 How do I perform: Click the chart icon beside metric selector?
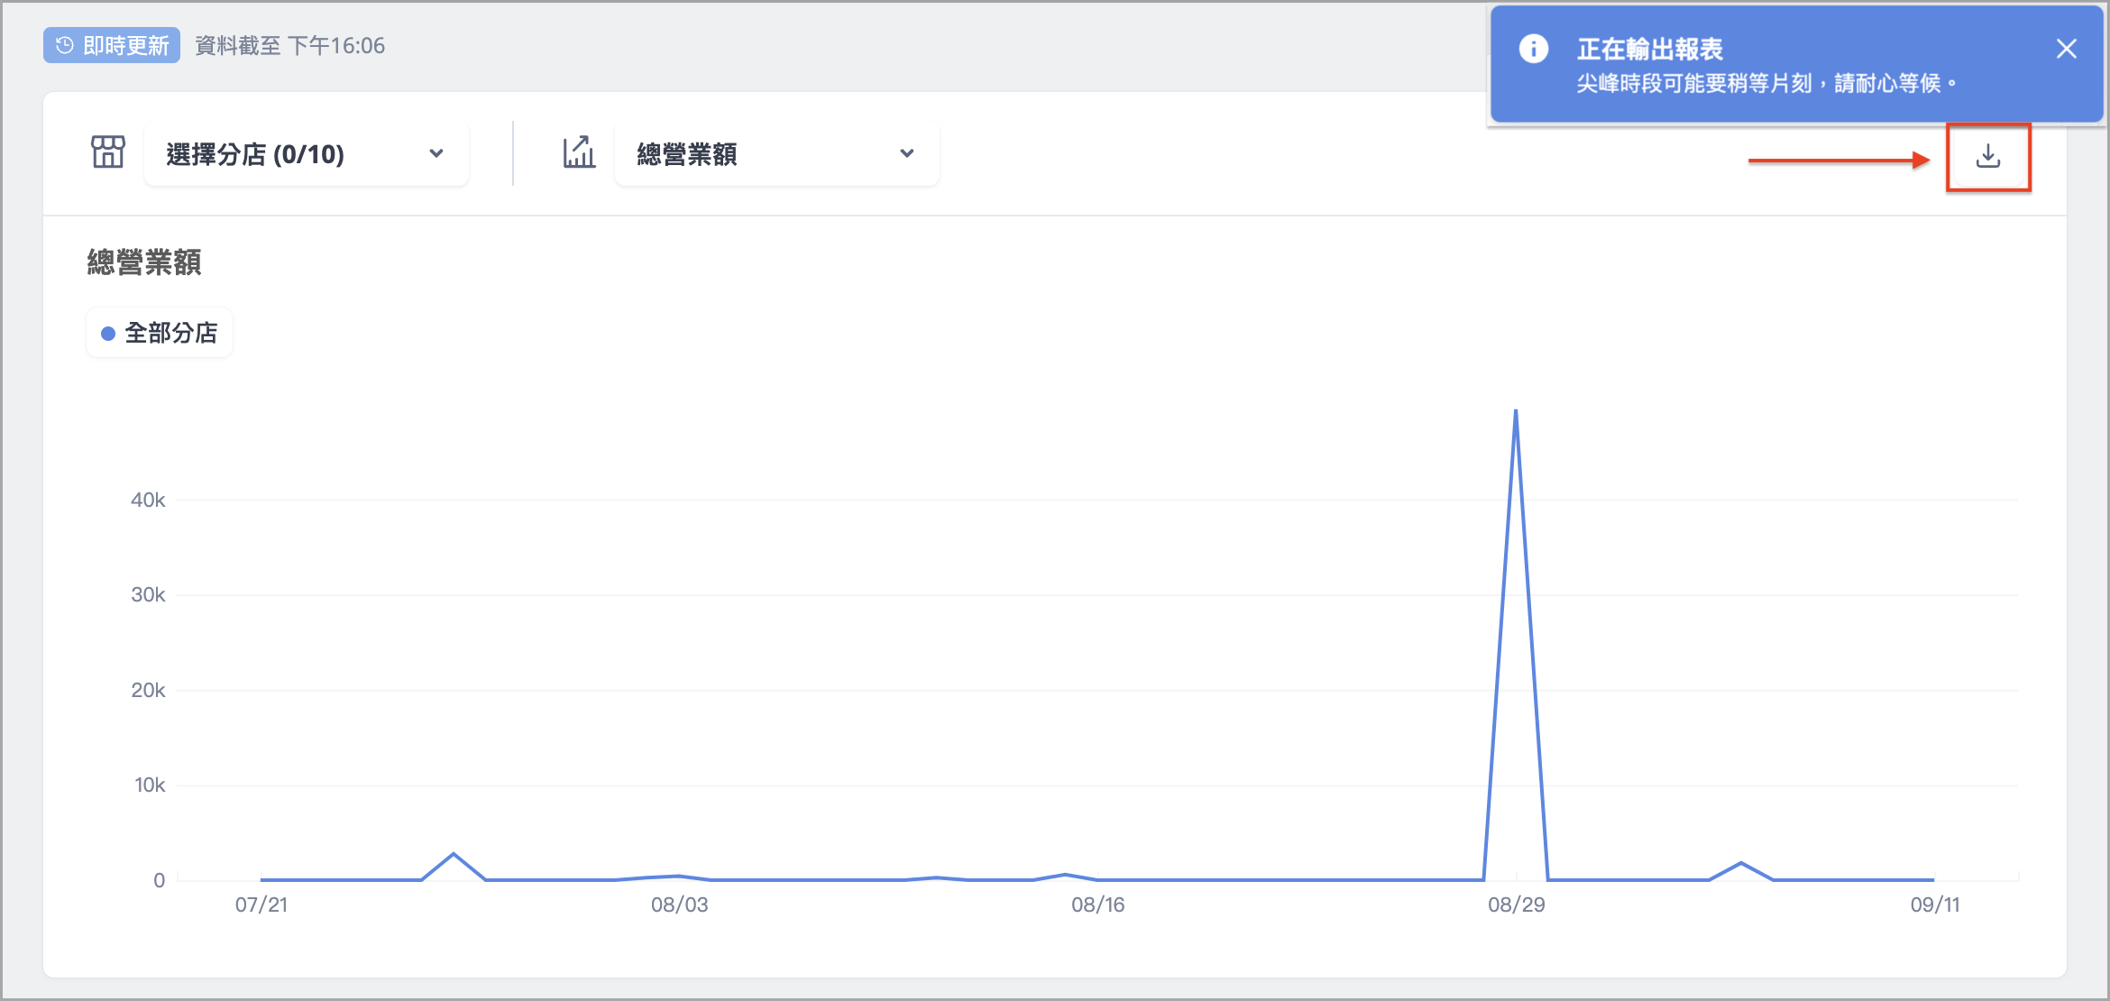tap(579, 152)
